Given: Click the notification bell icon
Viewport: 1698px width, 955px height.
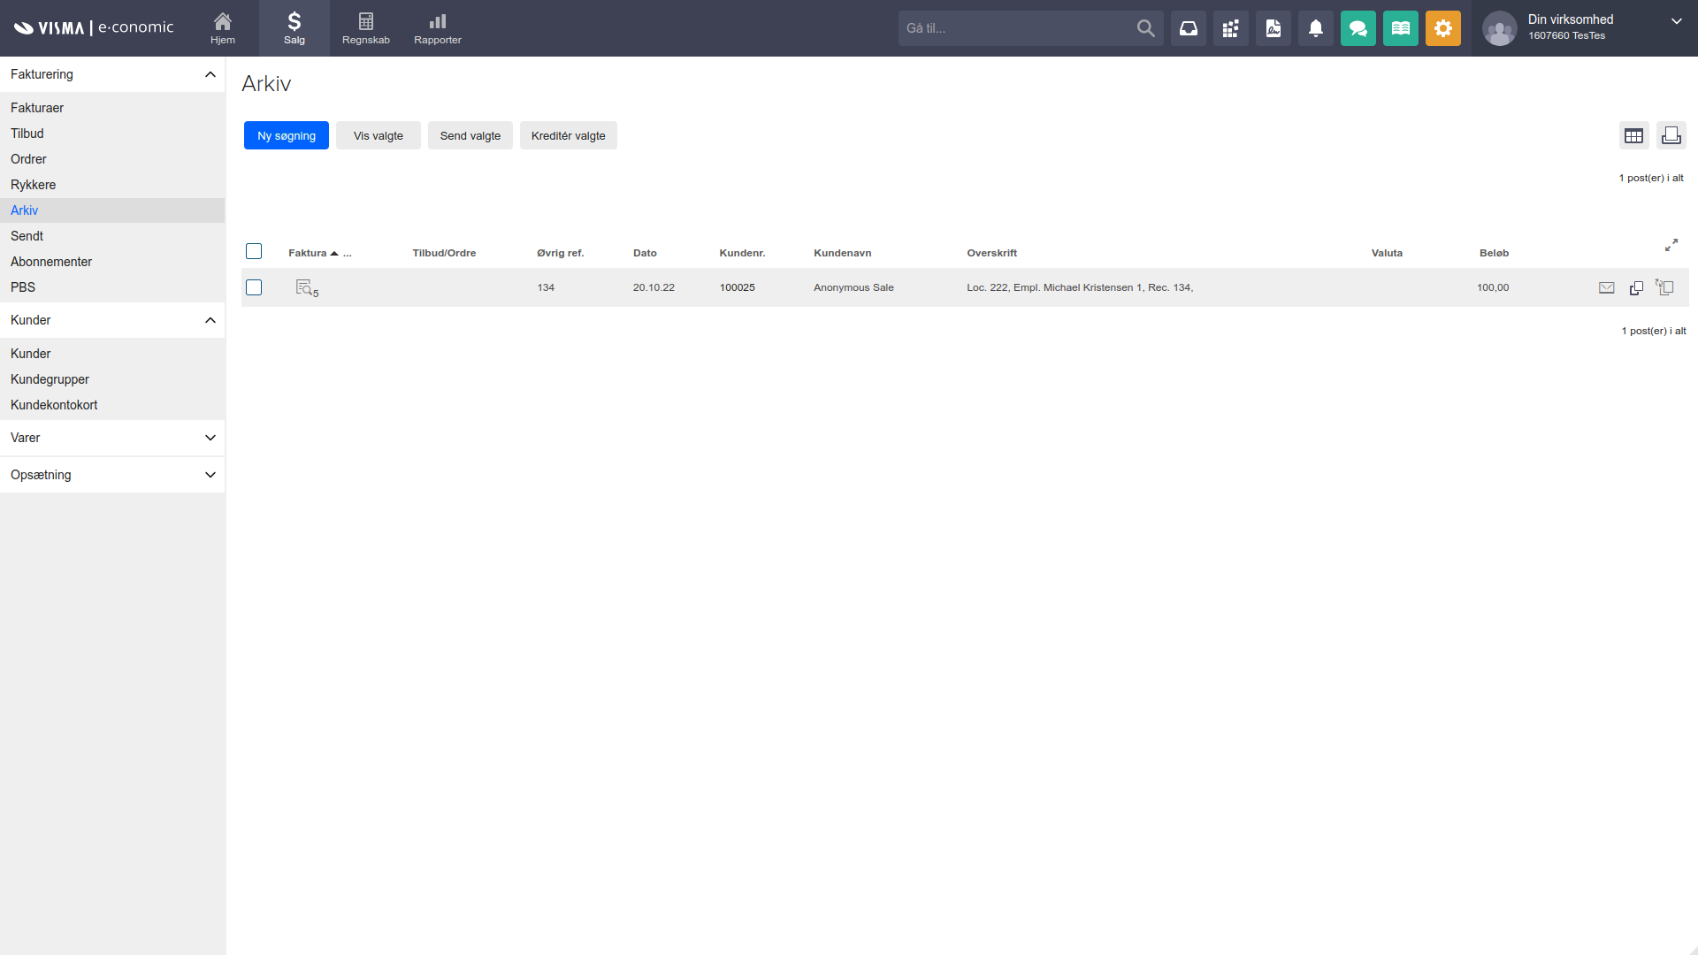Looking at the screenshot, I should (x=1316, y=28).
